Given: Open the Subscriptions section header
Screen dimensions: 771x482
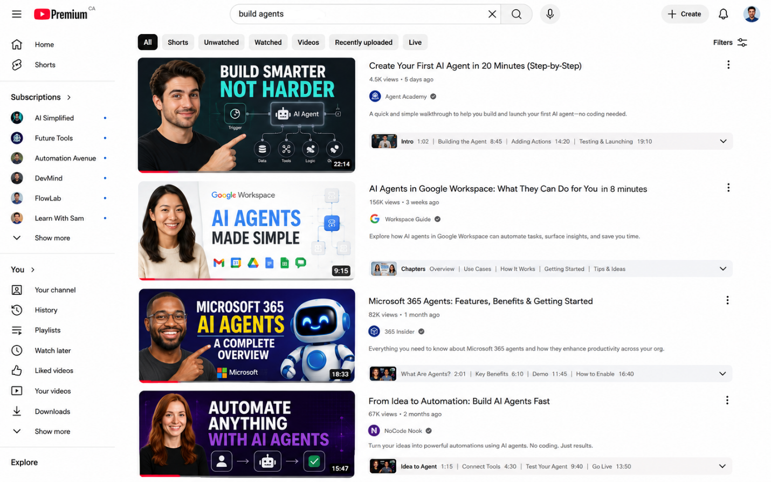Looking at the screenshot, I should [41, 98].
